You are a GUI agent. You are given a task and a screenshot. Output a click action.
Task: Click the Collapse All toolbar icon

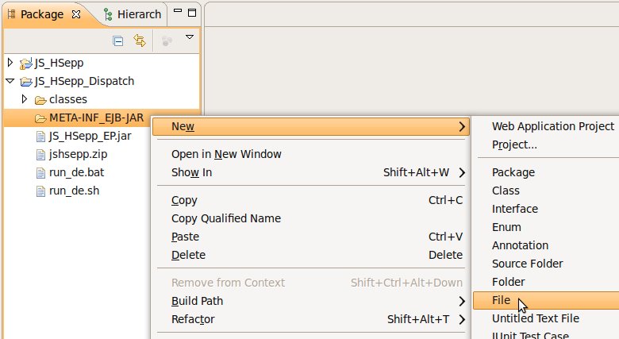point(118,40)
